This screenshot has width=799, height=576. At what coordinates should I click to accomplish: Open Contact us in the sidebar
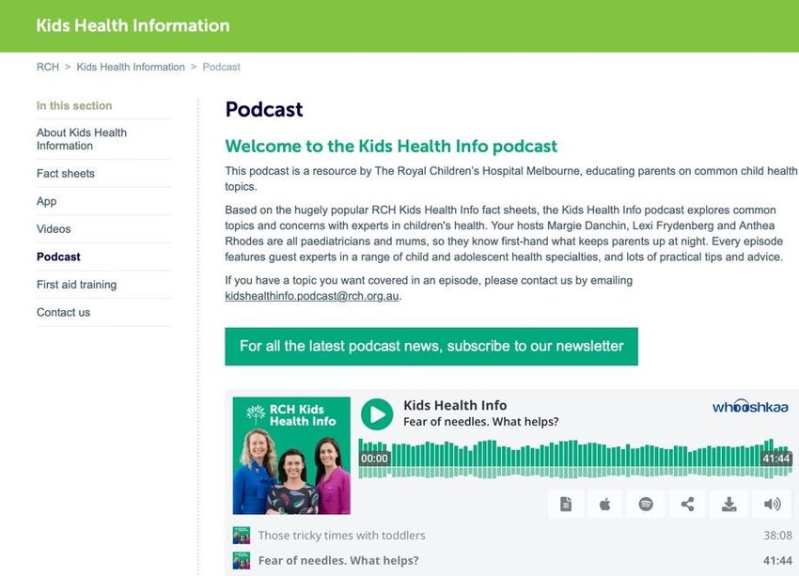[63, 312]
